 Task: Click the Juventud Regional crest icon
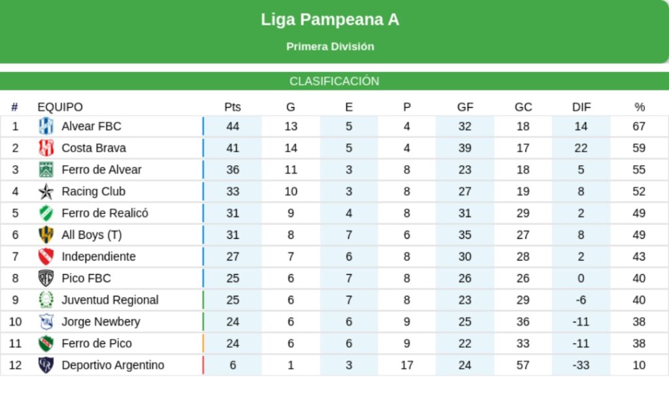click(x=46, y=300)
